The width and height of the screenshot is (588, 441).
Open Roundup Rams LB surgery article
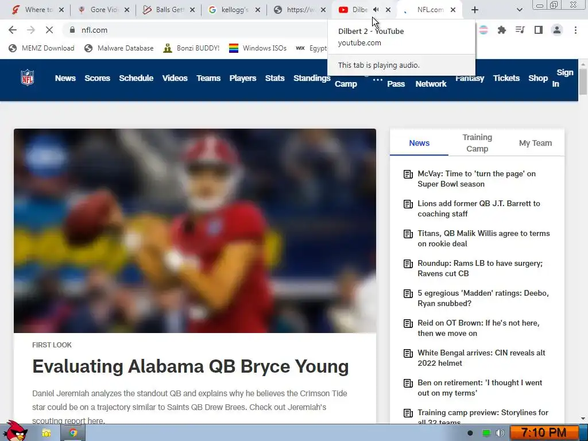[480, 268]
